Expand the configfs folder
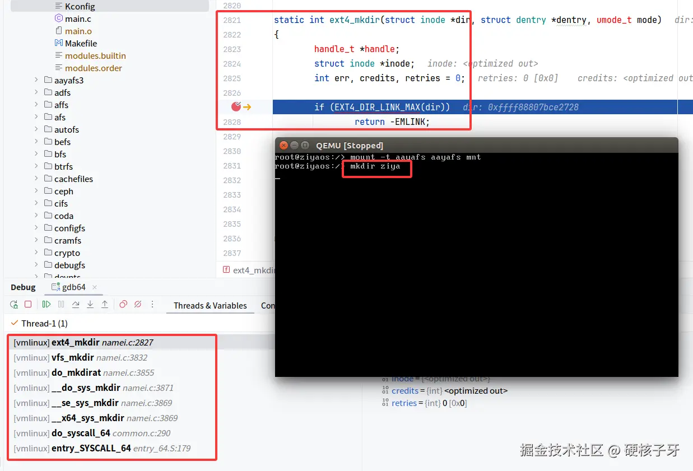This screenshot has width=693, height=471. [37, 228]
